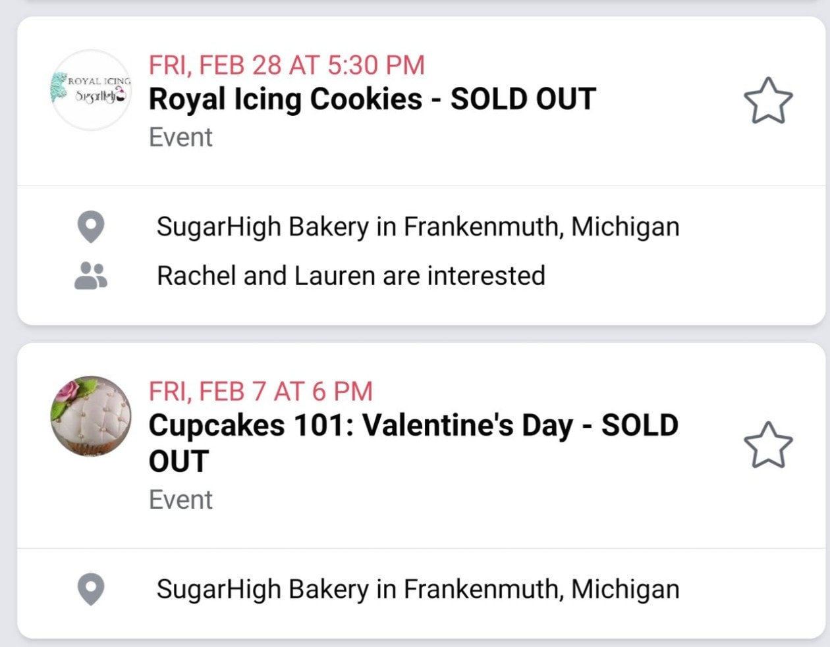
Task: Click the location pin under Royal Icing Cookies
Action: (91, 227)
